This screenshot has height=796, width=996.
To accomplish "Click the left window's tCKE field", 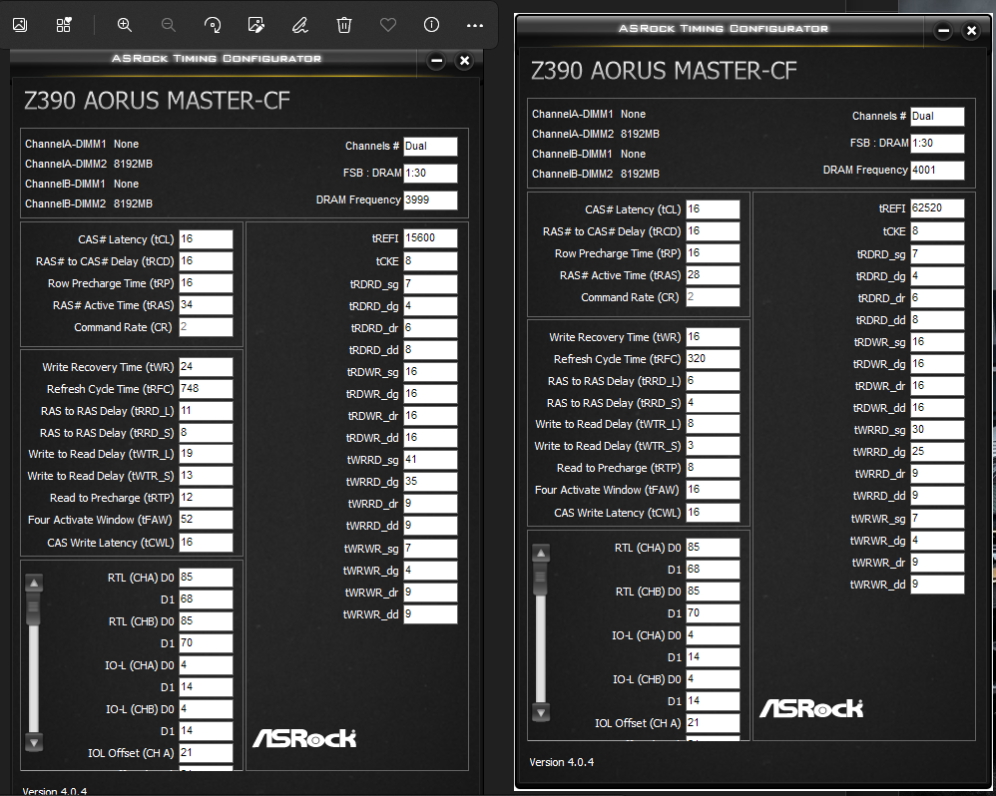I will [430, 261].
